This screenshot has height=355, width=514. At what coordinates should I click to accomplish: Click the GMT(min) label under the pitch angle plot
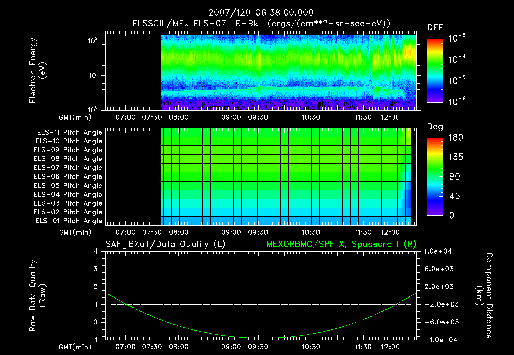[75, 233]
